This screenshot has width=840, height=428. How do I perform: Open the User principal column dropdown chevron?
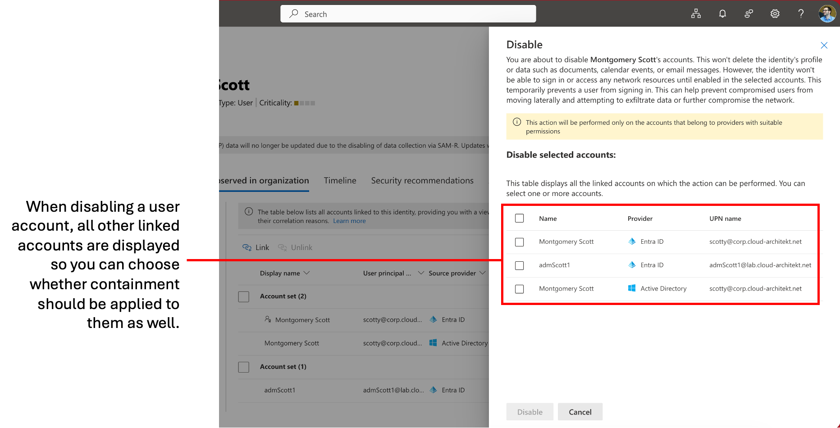421,273
